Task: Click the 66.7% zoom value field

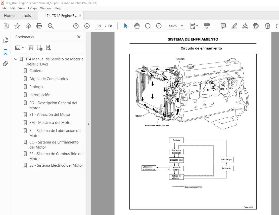Action: (173, 26)
